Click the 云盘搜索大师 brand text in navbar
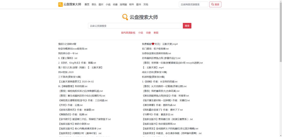Viewport: 282px width, 137px height. (x=72, y=4)
